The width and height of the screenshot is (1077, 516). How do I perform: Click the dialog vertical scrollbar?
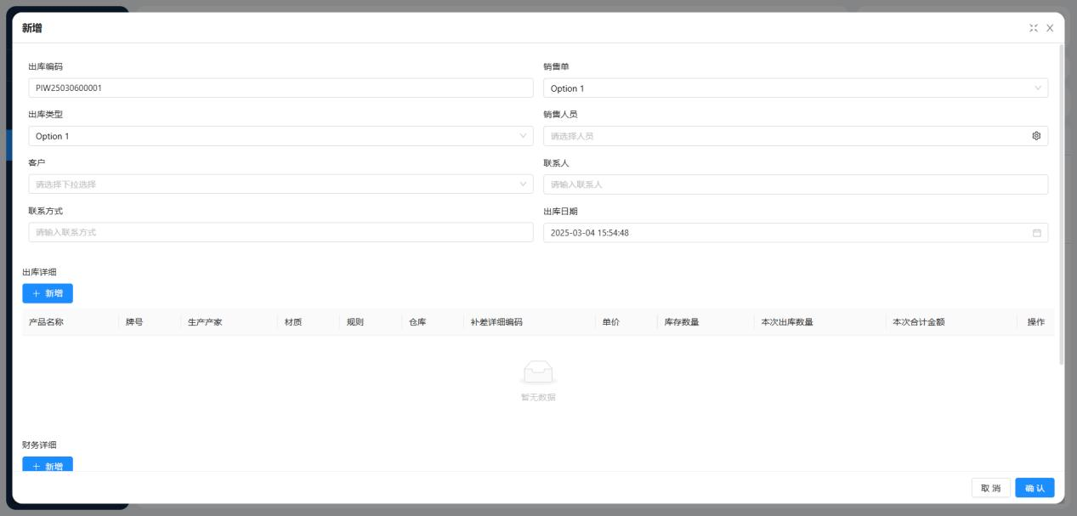[1060, 204]
